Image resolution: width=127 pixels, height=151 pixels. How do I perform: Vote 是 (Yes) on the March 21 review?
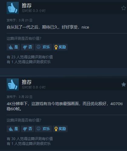point(13,47)
